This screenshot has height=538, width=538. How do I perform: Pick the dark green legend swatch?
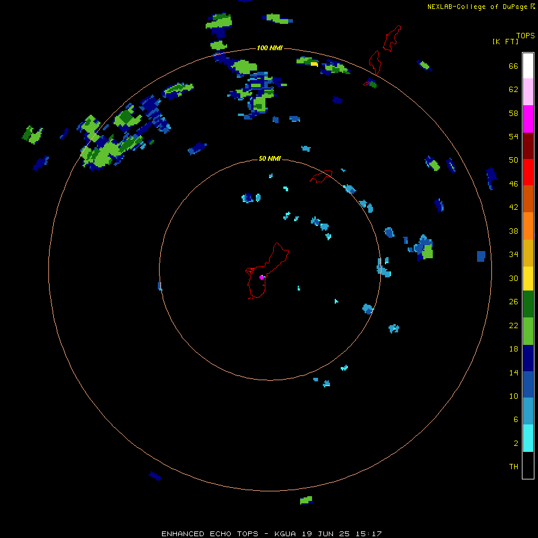coord(528,304)
